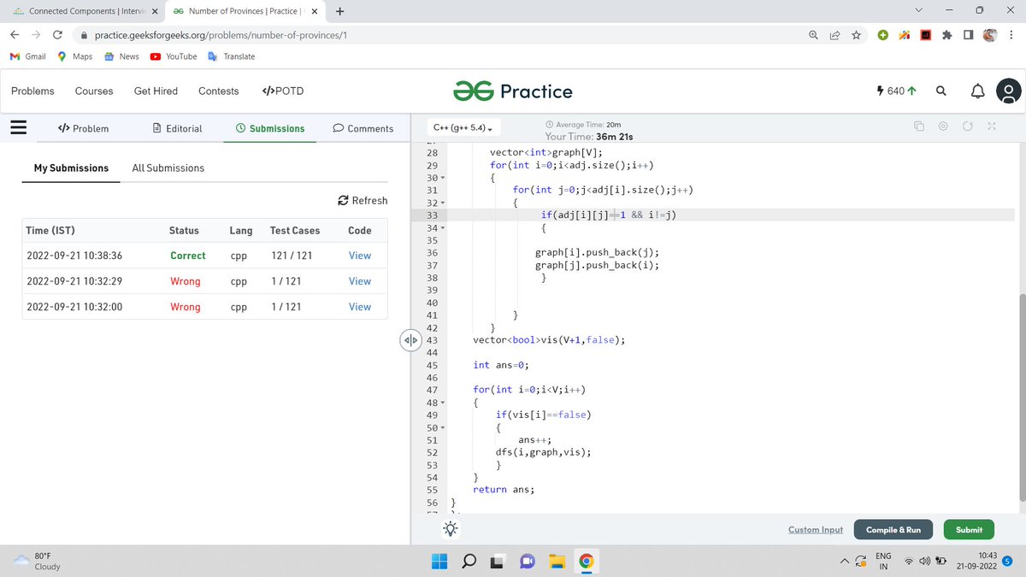The image size is (1026, 577).
Task: Open a new browser tab
Action: (x=340, y=11)
